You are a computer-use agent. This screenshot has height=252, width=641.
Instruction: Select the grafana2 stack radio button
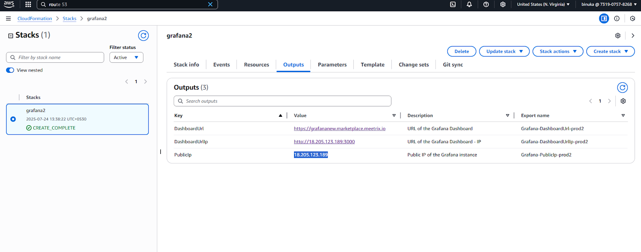pos(13,119)
